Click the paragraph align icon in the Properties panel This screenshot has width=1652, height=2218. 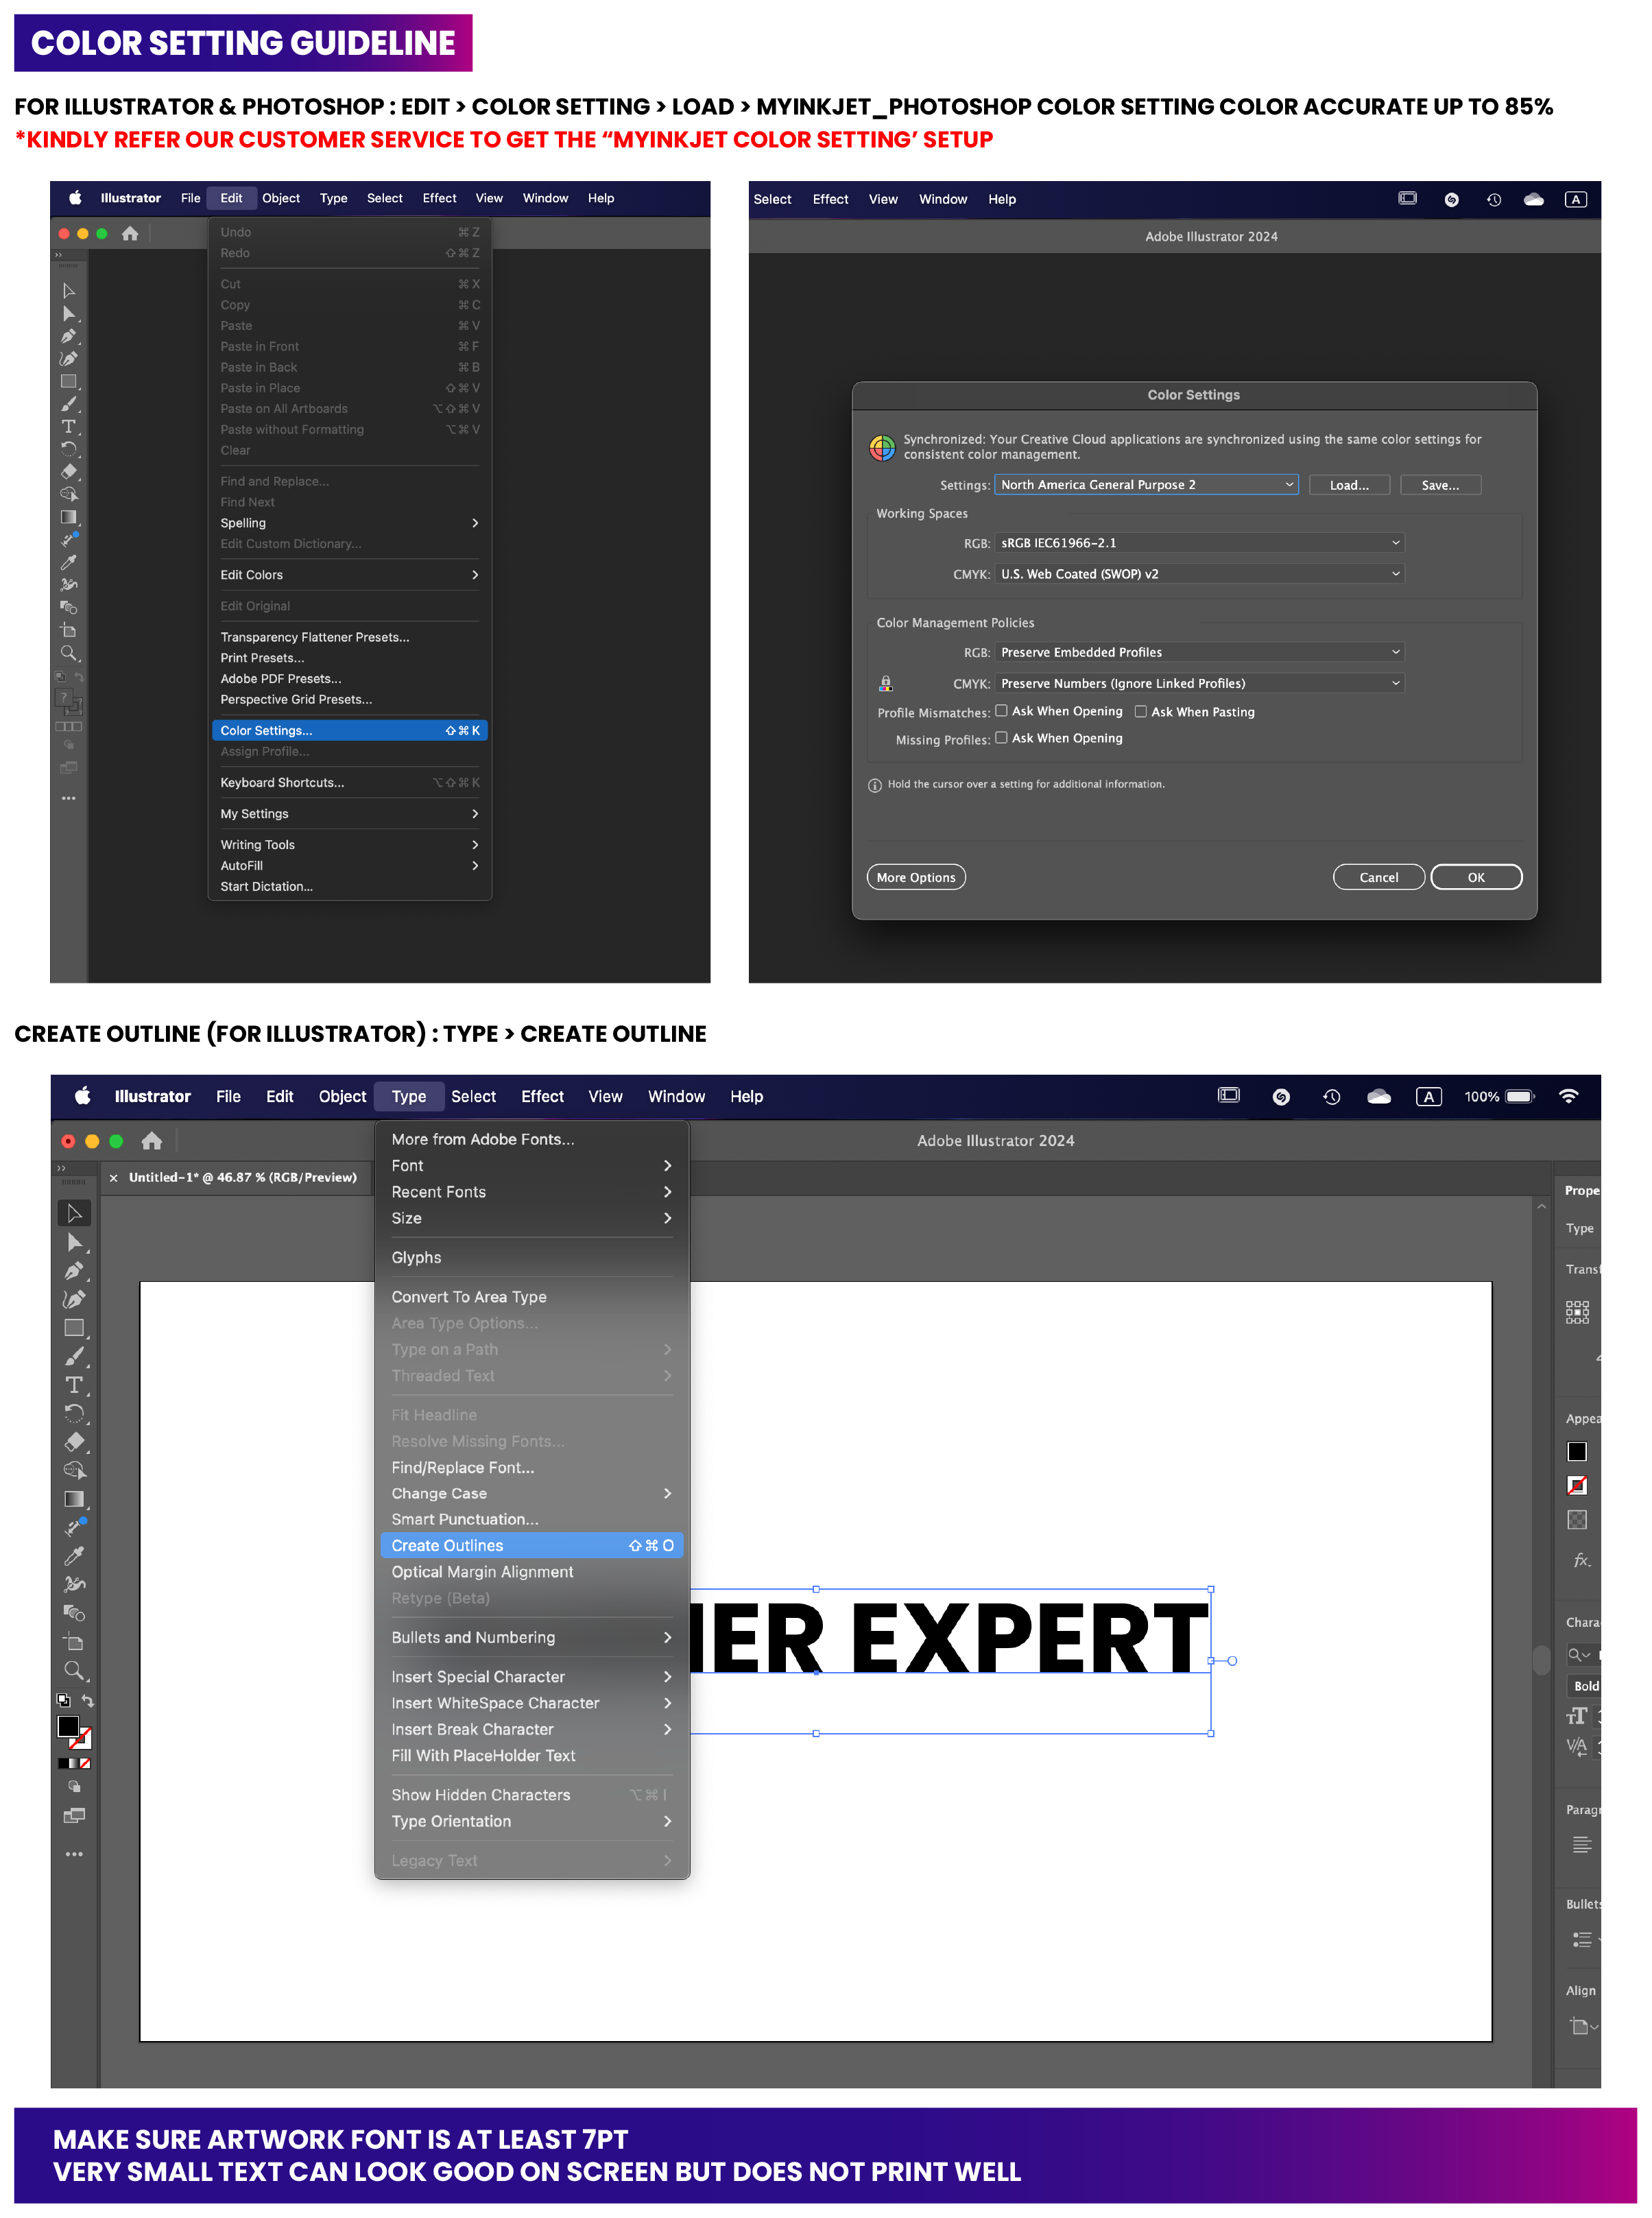(1581, 1845)
